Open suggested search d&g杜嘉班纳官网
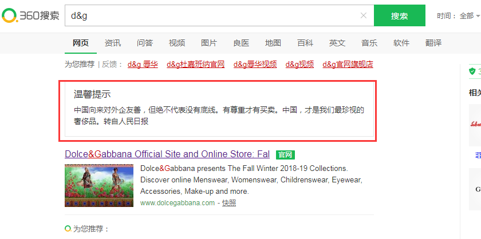 coord(195,64)
